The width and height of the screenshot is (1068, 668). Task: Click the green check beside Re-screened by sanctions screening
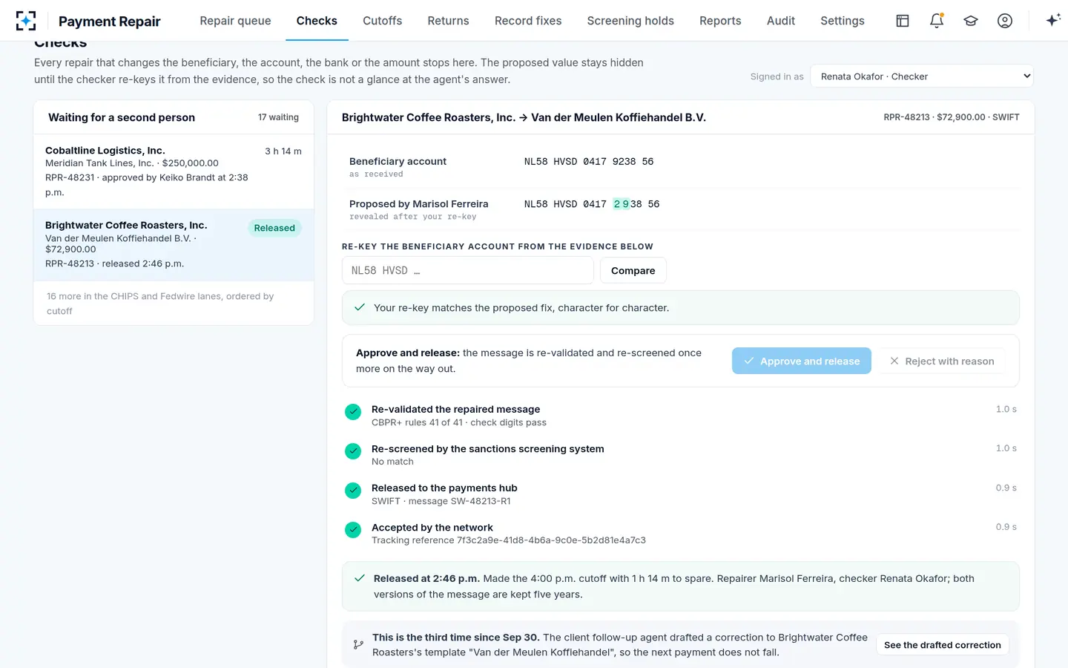pos(353,451)
